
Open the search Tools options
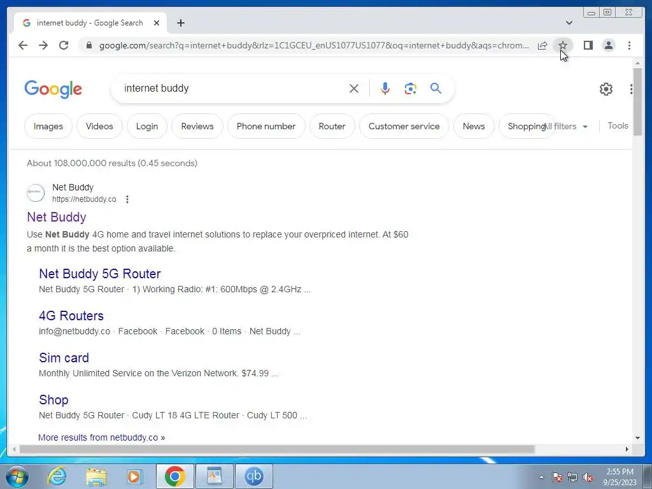tap(618, 125)
